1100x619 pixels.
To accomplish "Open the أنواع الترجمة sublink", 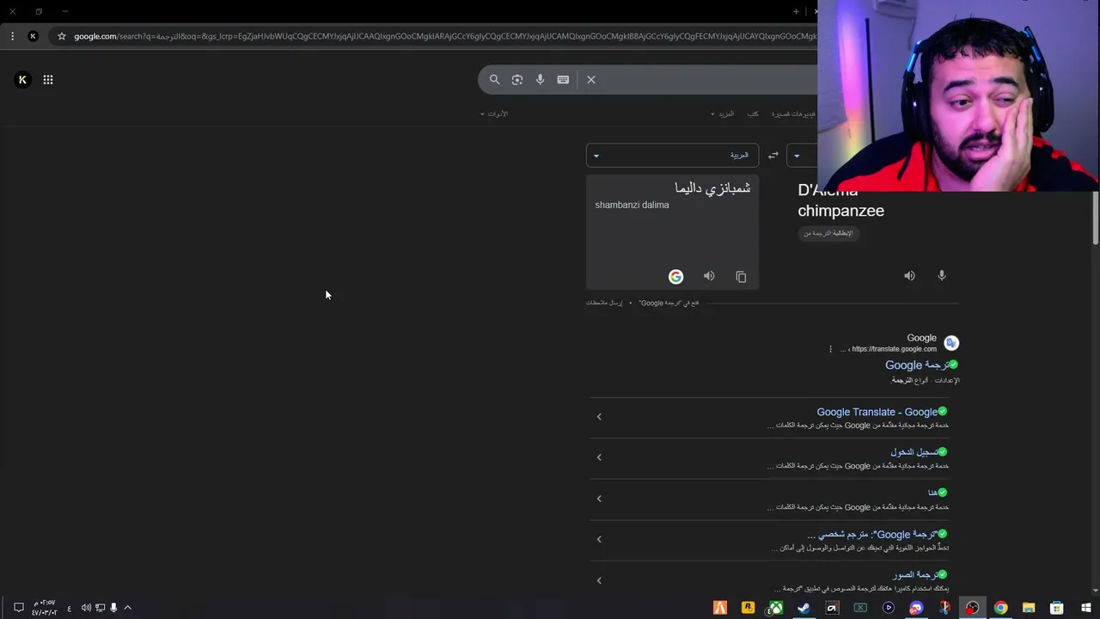I will (x=910, y=380).
